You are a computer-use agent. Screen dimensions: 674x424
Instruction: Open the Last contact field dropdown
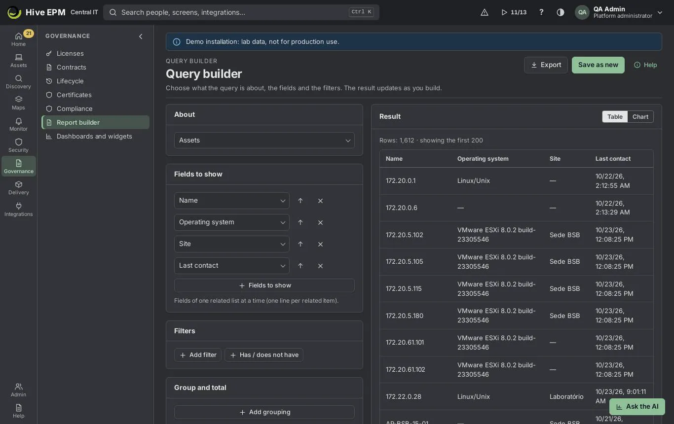coord(232,266)
